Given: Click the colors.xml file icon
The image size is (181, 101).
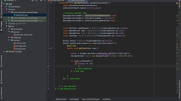Looking at the screenshot, I should pyautogui.click(x=14, y=43).
